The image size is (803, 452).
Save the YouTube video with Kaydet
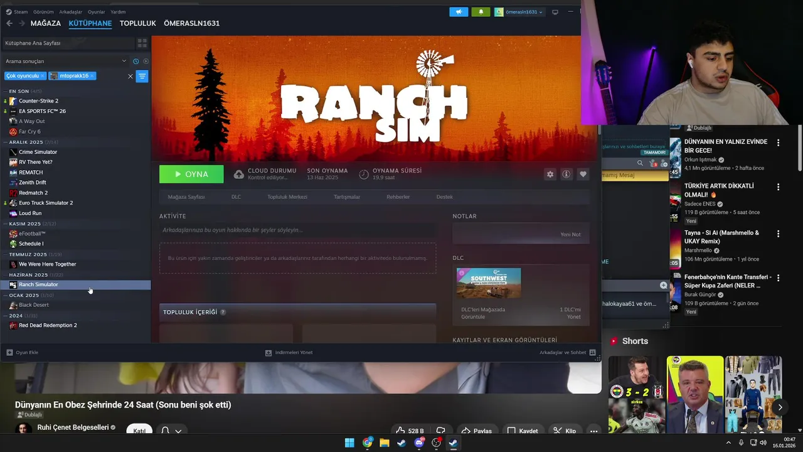pos(523,431)
